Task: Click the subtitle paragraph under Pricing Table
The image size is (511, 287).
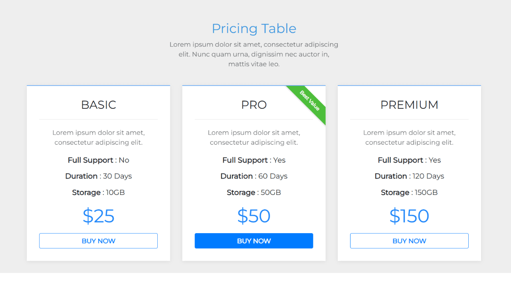Action: click(254, 54)
